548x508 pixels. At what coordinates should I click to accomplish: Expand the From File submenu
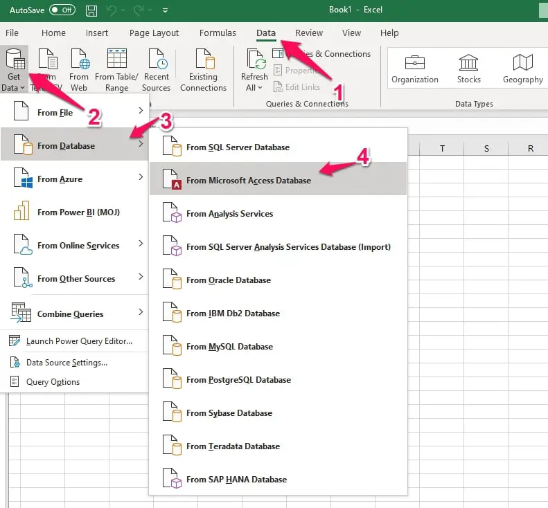75,112
